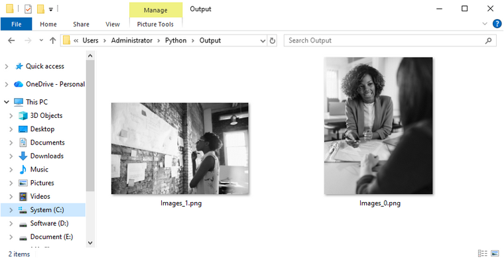504x261 pixels.
Task: Switch to the Home ribbon tab
Action: (x=48, y=24)
